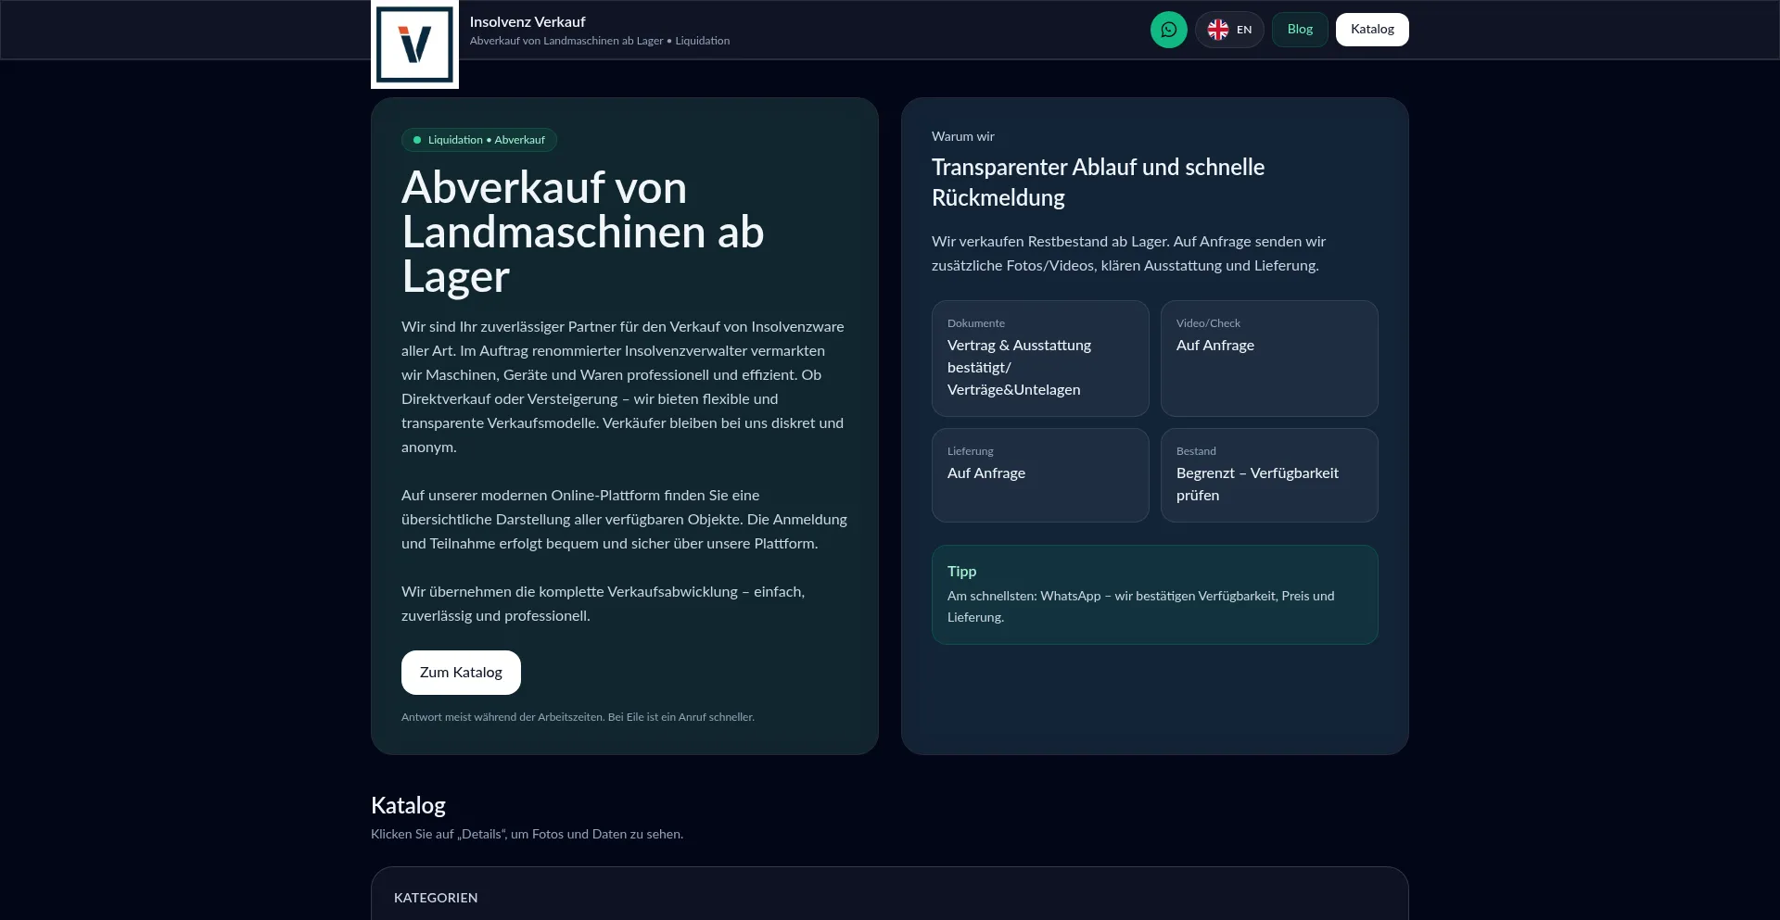The height and width of the screenshot is (920, 1780).
Task: Click the Dokumente info card
Action: point(1040,359)
